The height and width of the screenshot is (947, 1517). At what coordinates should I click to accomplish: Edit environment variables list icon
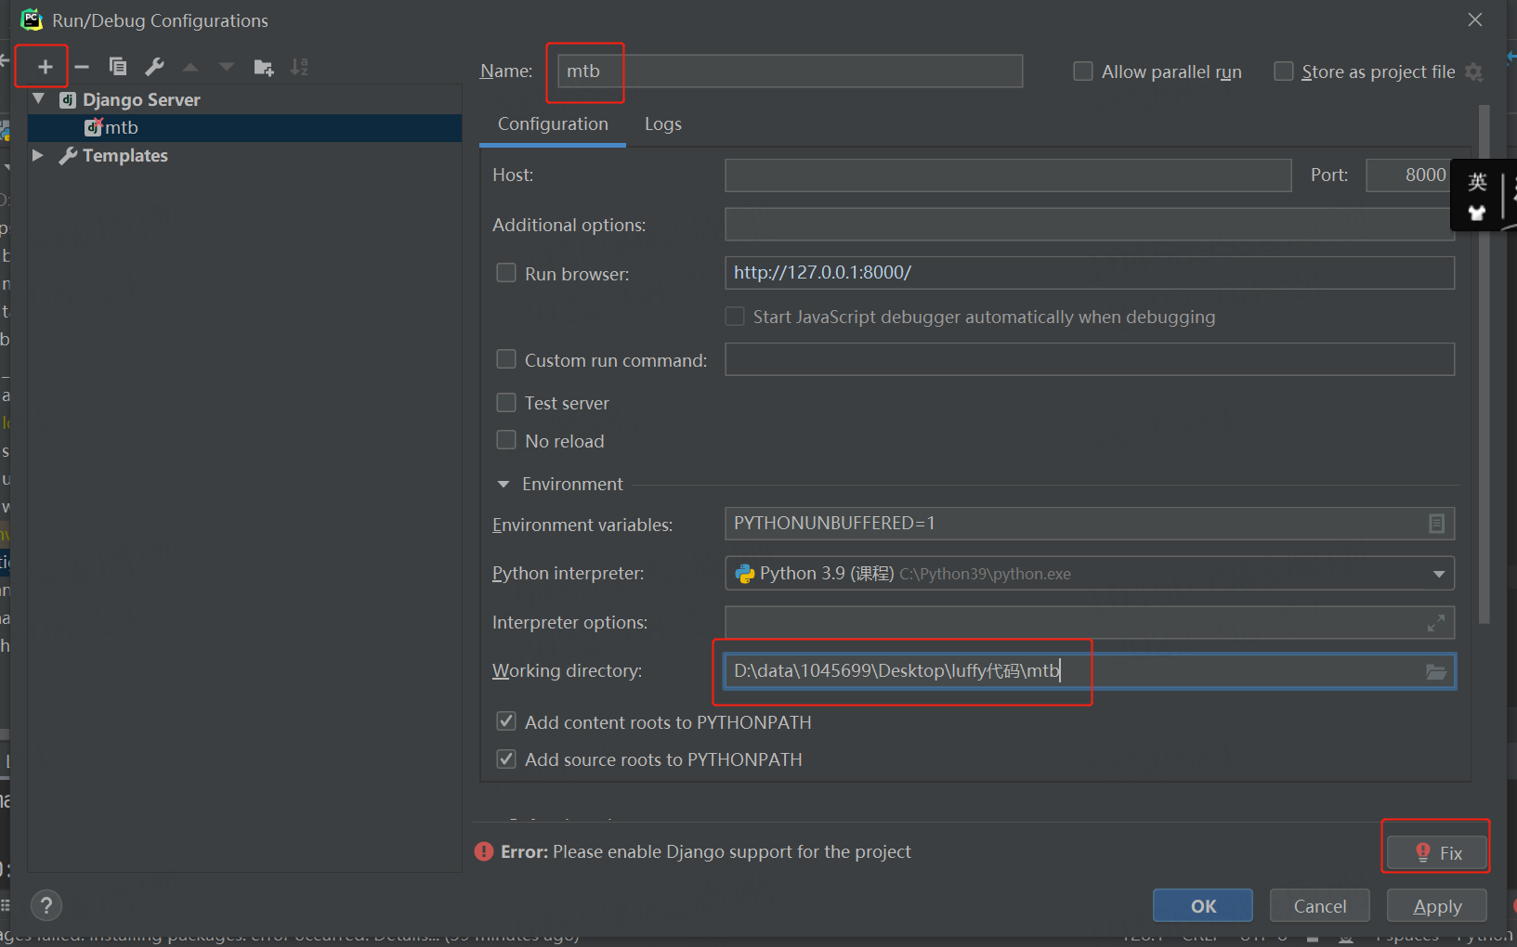pyautogui.click(x=1436, y=524)
